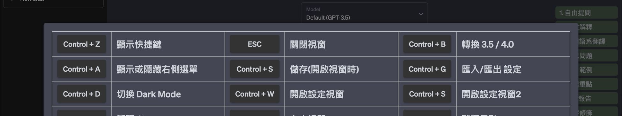Click the Control + D key badge
This screenshot has width=622, height=116.
[x=82, y=94]
